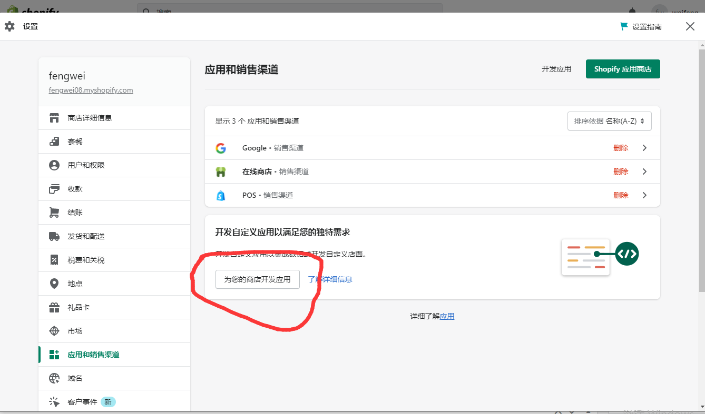
Task: Open 商店详细信息 settings page
Action: coord(114,118)
